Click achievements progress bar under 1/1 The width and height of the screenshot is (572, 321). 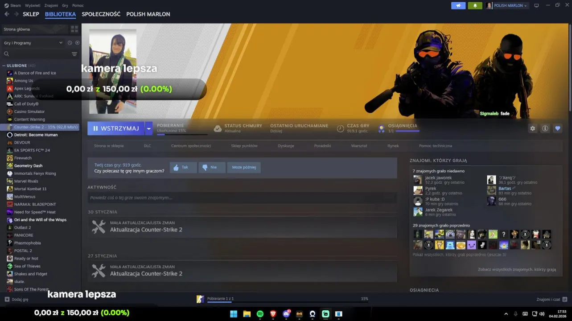(x=407, y=131)
